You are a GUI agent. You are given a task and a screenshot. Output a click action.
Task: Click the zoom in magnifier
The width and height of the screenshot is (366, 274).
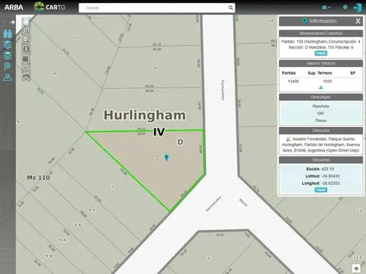(x=26, y=30)
